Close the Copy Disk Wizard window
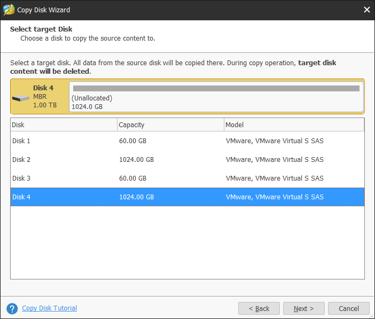Screen dimensions: 375x319 [366, 10]
